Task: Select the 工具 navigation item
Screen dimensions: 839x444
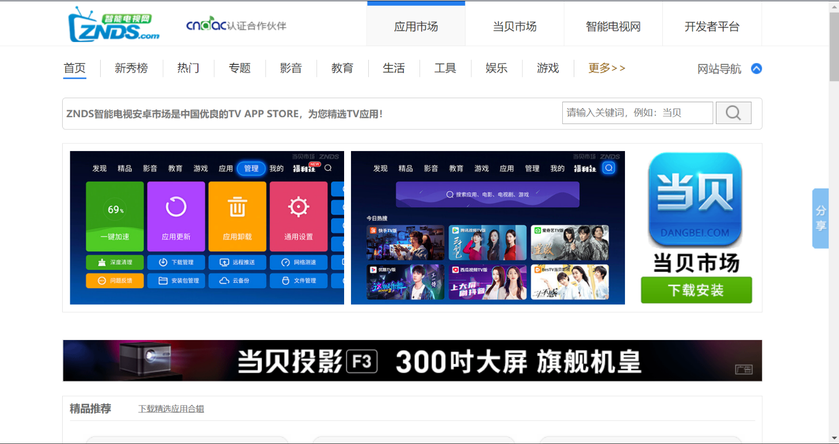Action: 445,68
